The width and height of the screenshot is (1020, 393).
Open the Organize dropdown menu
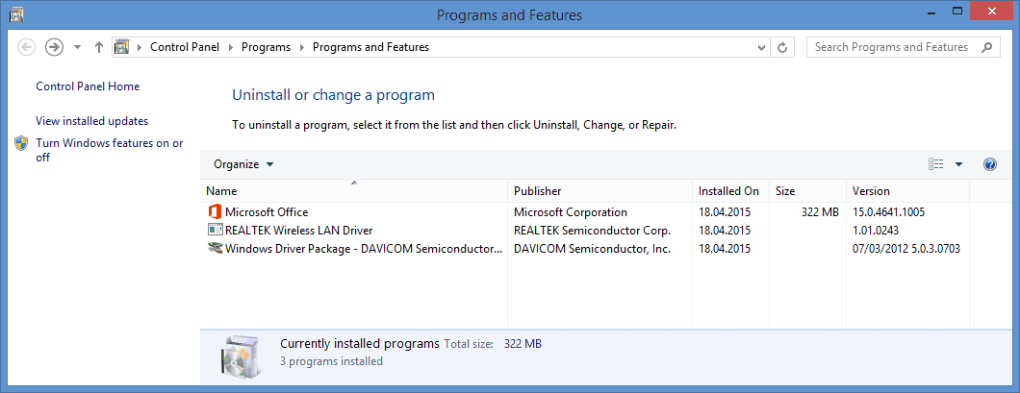click(243, 164)
